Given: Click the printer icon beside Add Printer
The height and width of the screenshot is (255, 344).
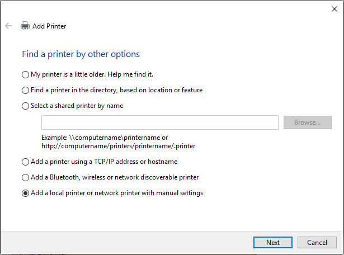Looking at the screenshot, I should [x=25, y=26].
